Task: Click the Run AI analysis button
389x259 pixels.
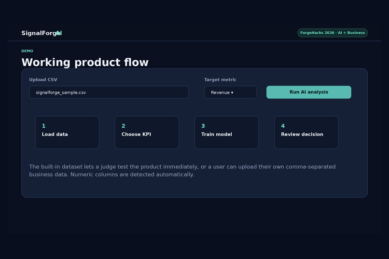Action: tap(308, 92)
